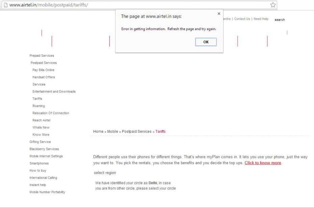Click the 'The page at www.airtel.in says:' title

pyautogui.click(x=151, y=17)
